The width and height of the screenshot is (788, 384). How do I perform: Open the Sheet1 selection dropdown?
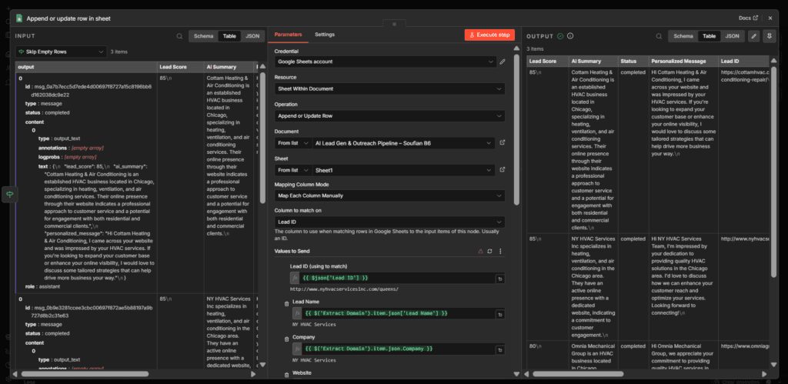tap(403, 170)
